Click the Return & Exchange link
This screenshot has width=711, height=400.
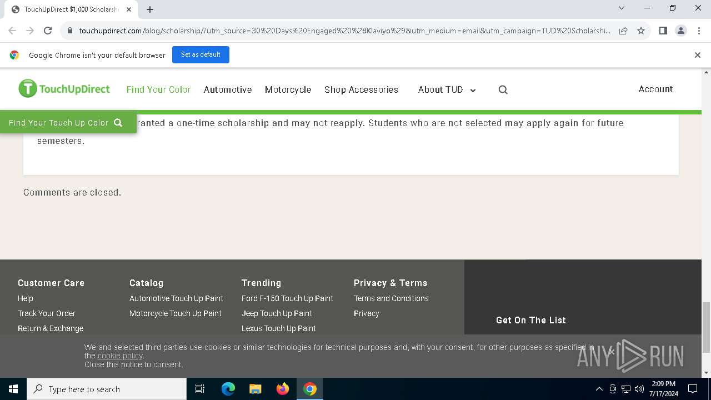point(51,328)
